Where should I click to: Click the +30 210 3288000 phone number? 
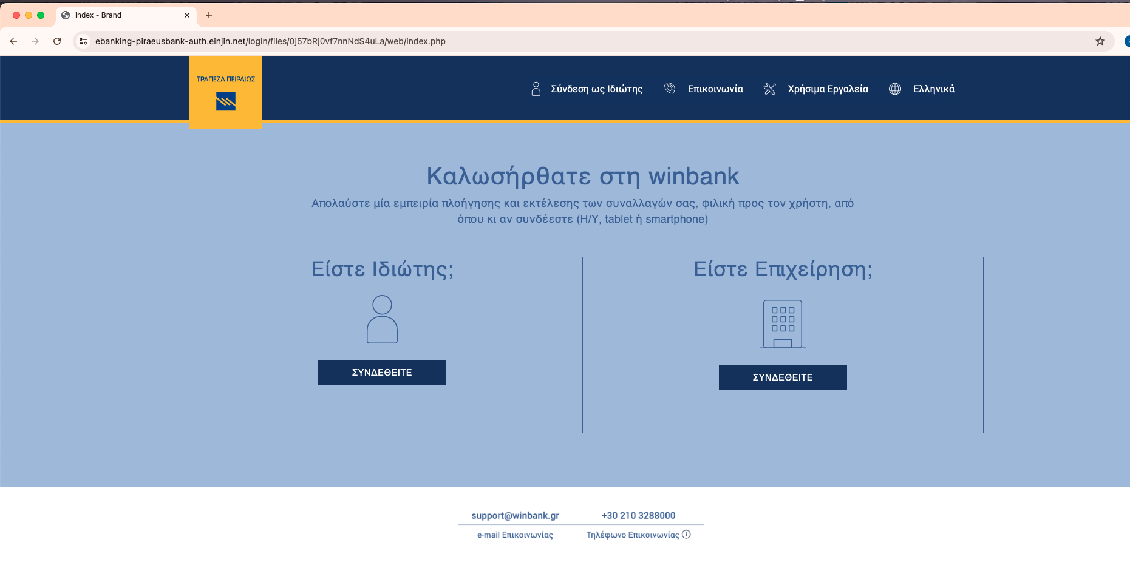pyautogui.click(x=638, y=515)
